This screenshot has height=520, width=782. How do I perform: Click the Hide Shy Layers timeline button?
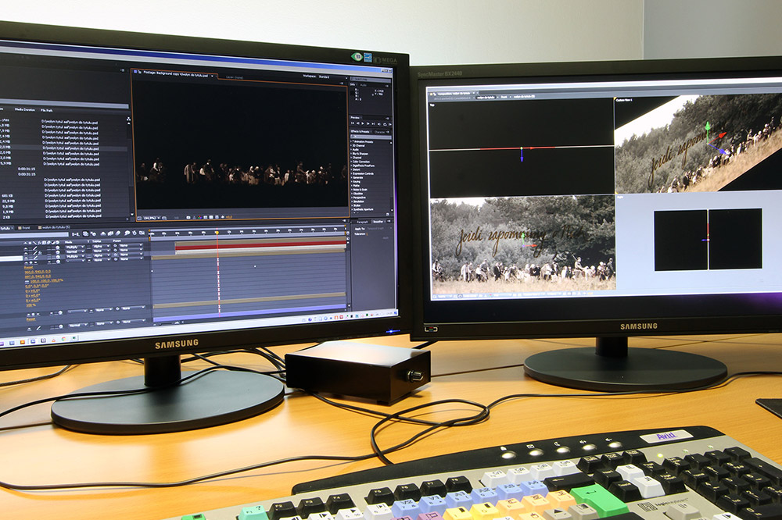pos(102,233)
